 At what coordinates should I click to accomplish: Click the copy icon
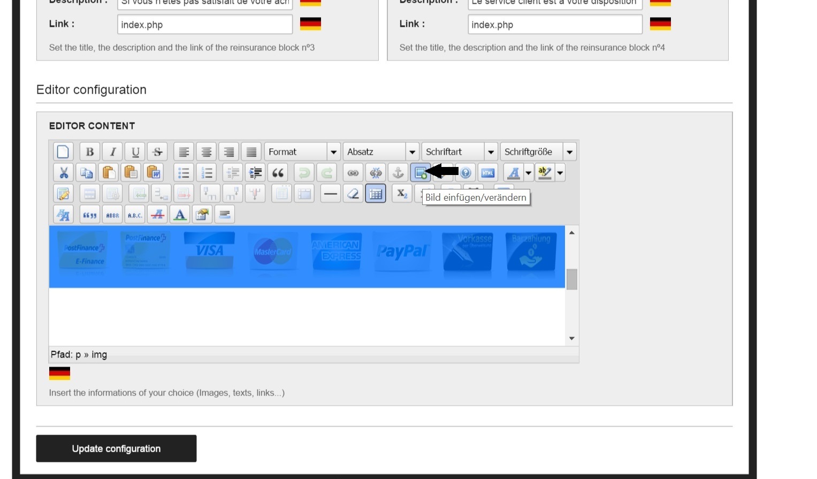[86, 173]
